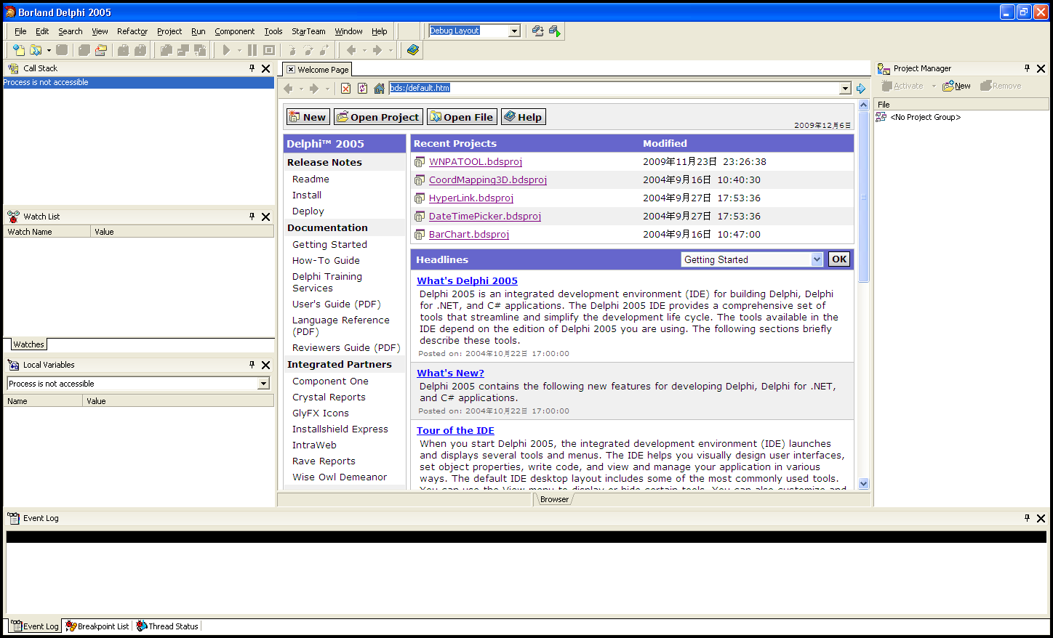
Task: Open the browser Back history dropdown
Action: point(301,89)
